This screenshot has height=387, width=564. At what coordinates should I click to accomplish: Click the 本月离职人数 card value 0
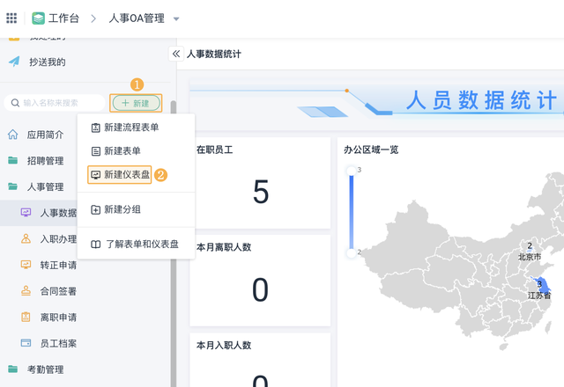pyautogui.click(x=260, y=289)
